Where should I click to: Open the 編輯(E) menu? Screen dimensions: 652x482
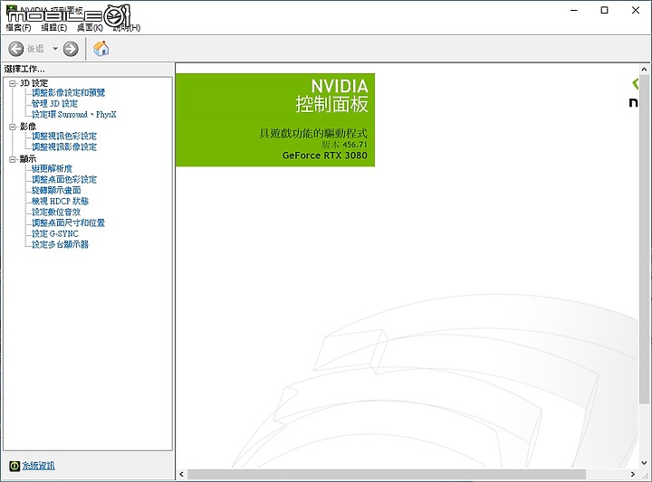53,28
